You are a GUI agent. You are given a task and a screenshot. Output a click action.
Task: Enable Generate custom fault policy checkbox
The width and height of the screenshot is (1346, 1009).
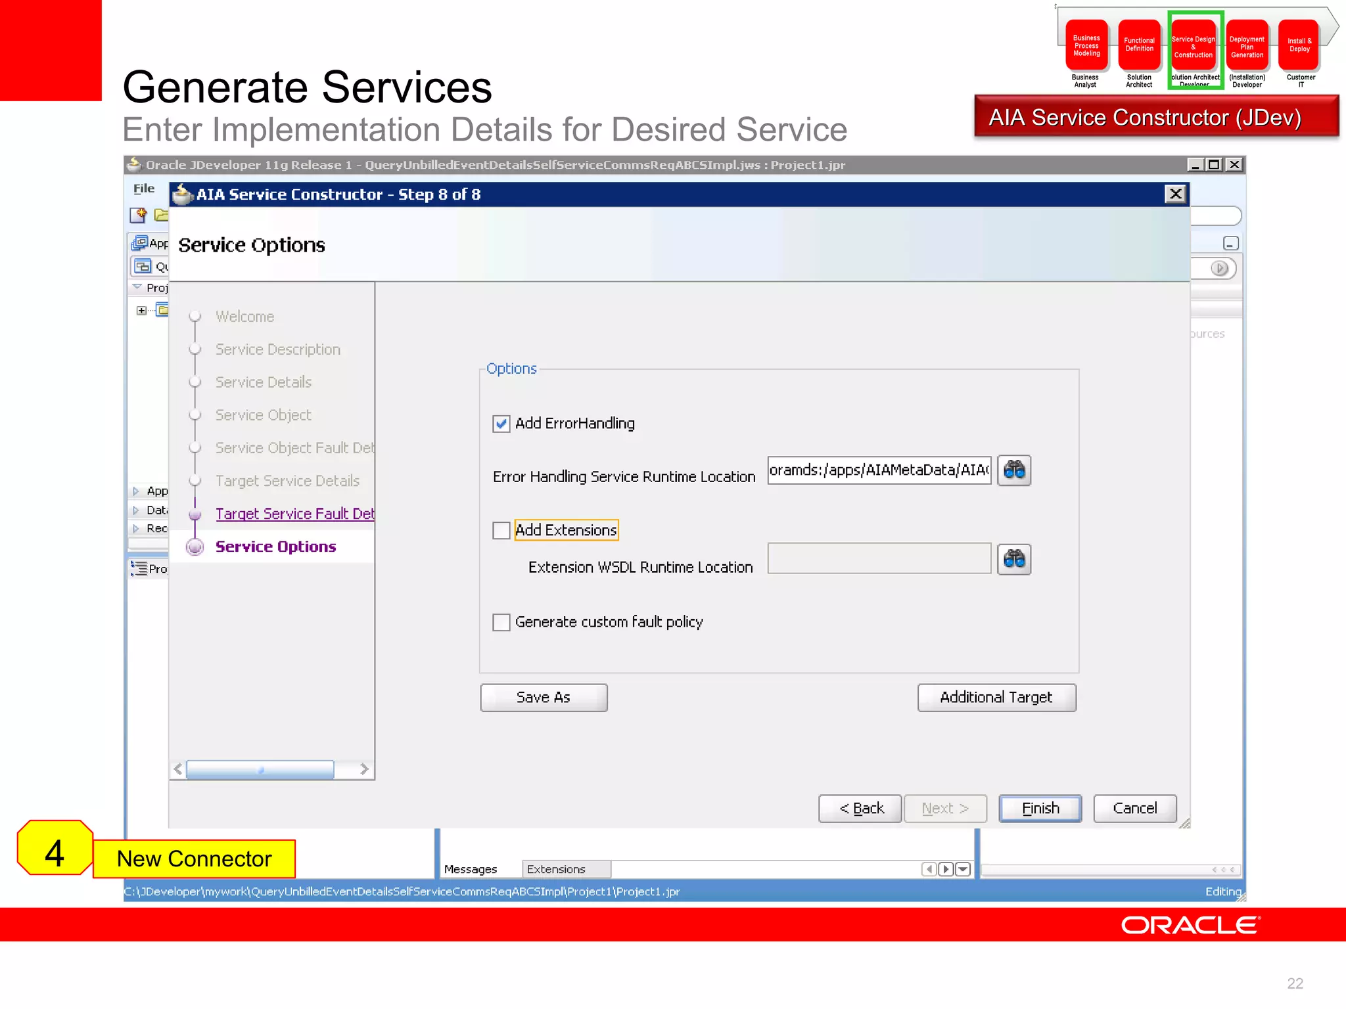(x=501, y=622)
